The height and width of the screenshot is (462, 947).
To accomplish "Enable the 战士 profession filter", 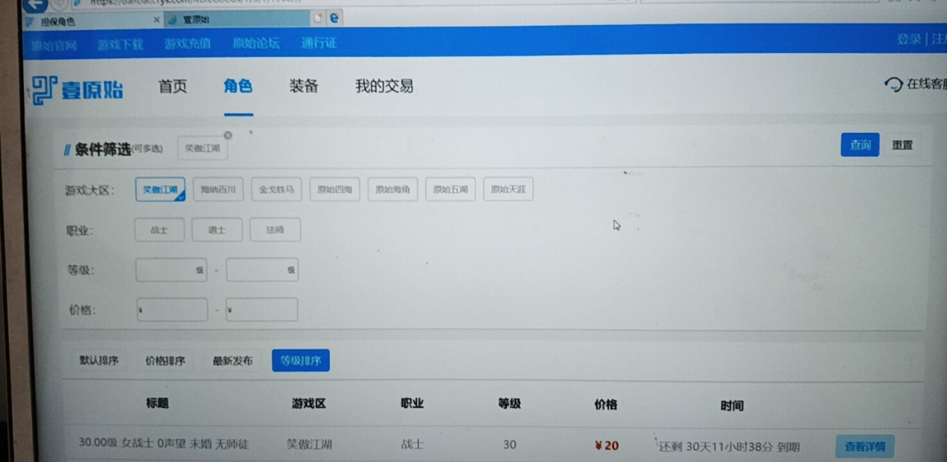I will point(159,230).
